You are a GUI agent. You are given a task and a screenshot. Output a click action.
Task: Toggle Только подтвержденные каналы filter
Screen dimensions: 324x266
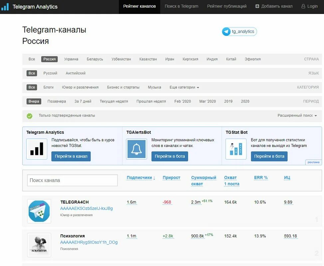point(67,115)
